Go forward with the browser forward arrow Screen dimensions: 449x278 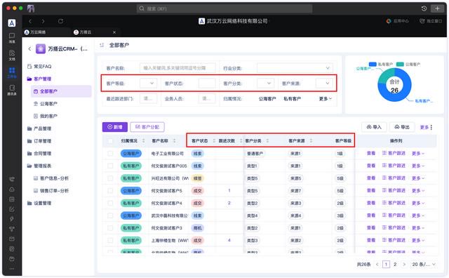pyautogui.click(x=43, y=21)
